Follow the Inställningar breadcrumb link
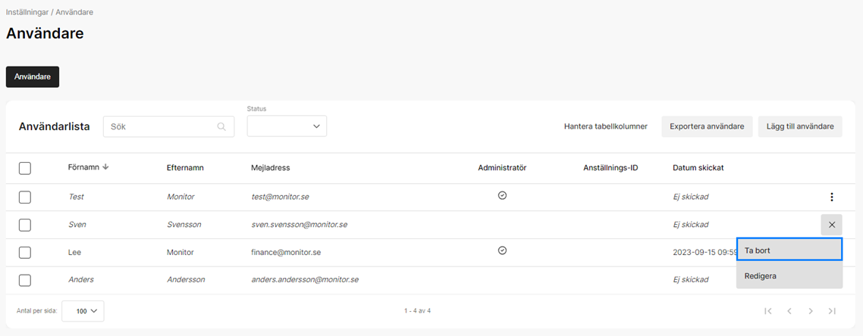This screenshot has width=863, height=336. click(x=27, y=12)
